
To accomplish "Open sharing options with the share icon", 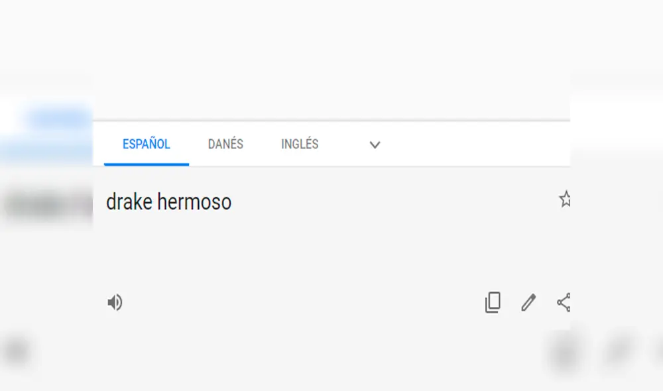I will point(563,303).
